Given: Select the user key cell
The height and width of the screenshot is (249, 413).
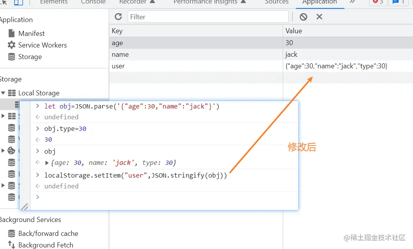Looking at the screenshot, I should pos(196,66).
